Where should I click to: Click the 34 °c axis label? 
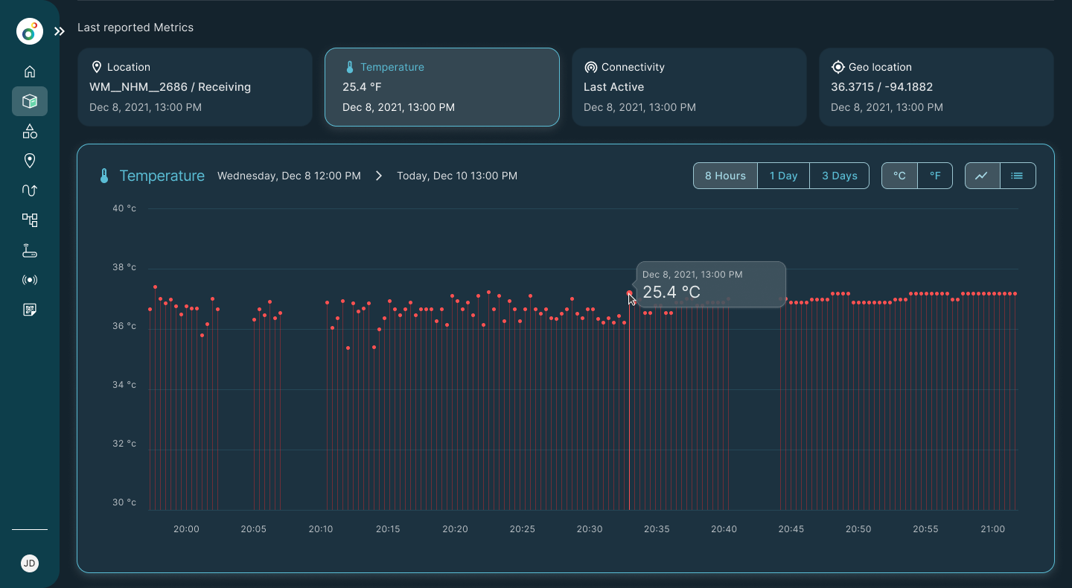124,385
